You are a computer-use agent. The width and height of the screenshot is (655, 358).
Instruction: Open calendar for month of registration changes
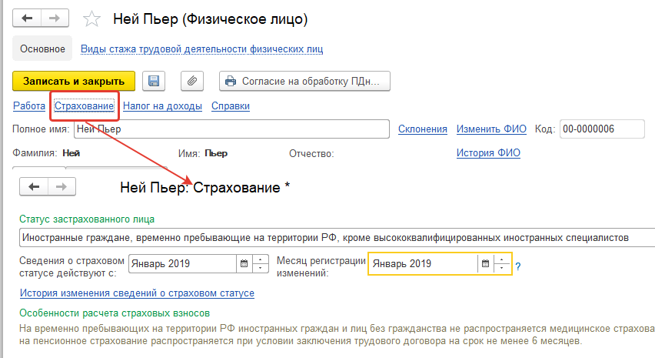click(x=485, y=263)
